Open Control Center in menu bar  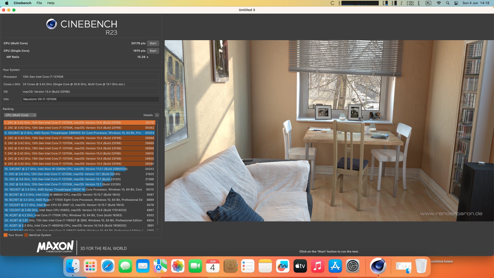coord(456,3)
